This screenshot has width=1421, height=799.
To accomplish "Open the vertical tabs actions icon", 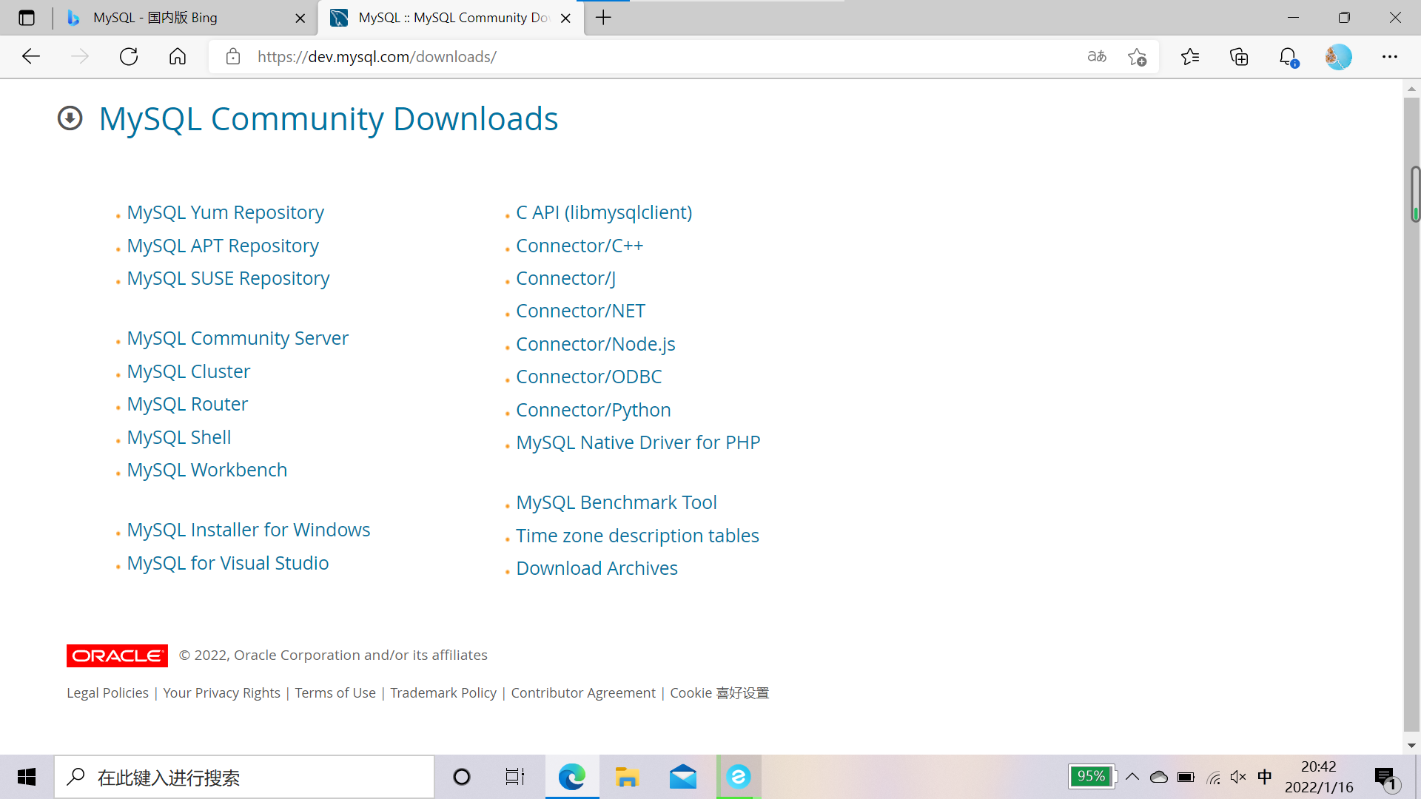I will pos(27,18).
